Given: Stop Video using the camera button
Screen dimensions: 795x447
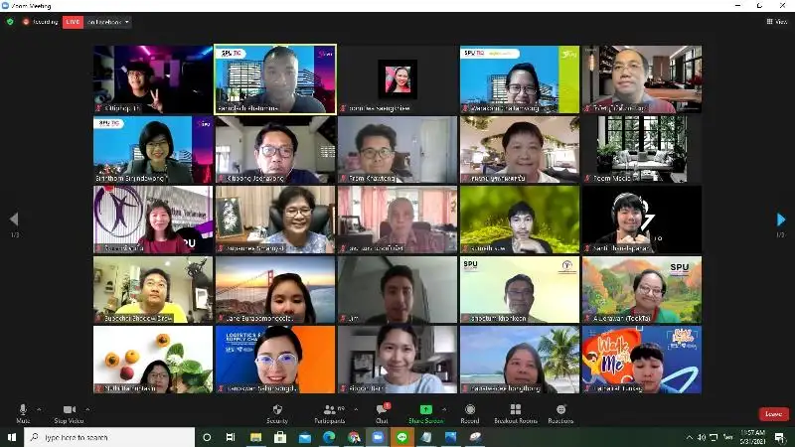Looking at the screenshot, I should (x=70, y=409).
